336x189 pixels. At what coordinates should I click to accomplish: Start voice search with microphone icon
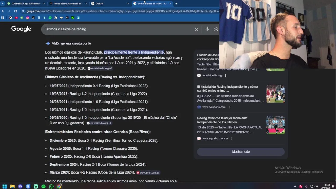(207, 29)
